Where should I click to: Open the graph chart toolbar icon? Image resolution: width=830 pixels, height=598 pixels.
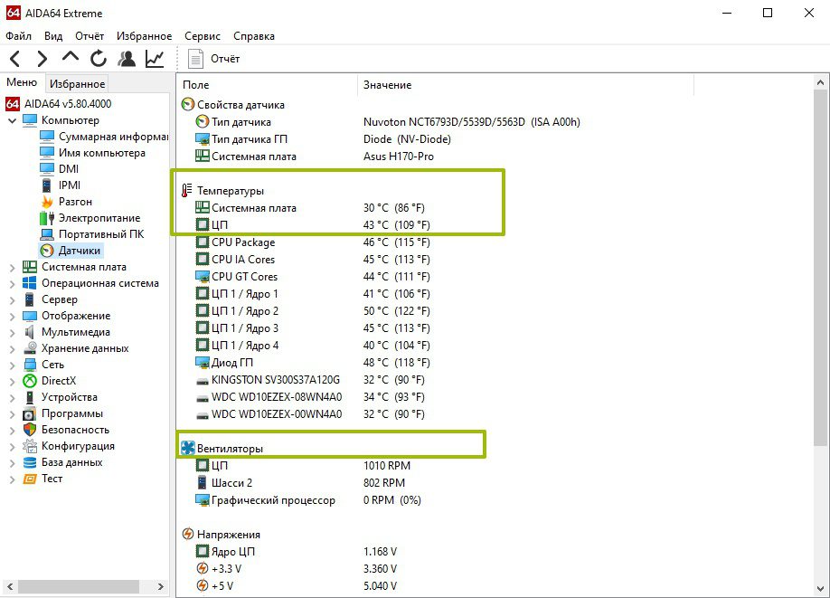155,58
